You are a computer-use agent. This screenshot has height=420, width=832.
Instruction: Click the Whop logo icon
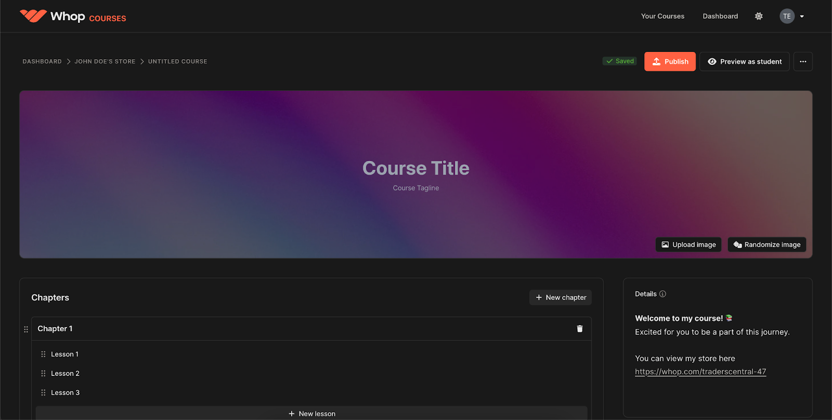tap(33, 16)
